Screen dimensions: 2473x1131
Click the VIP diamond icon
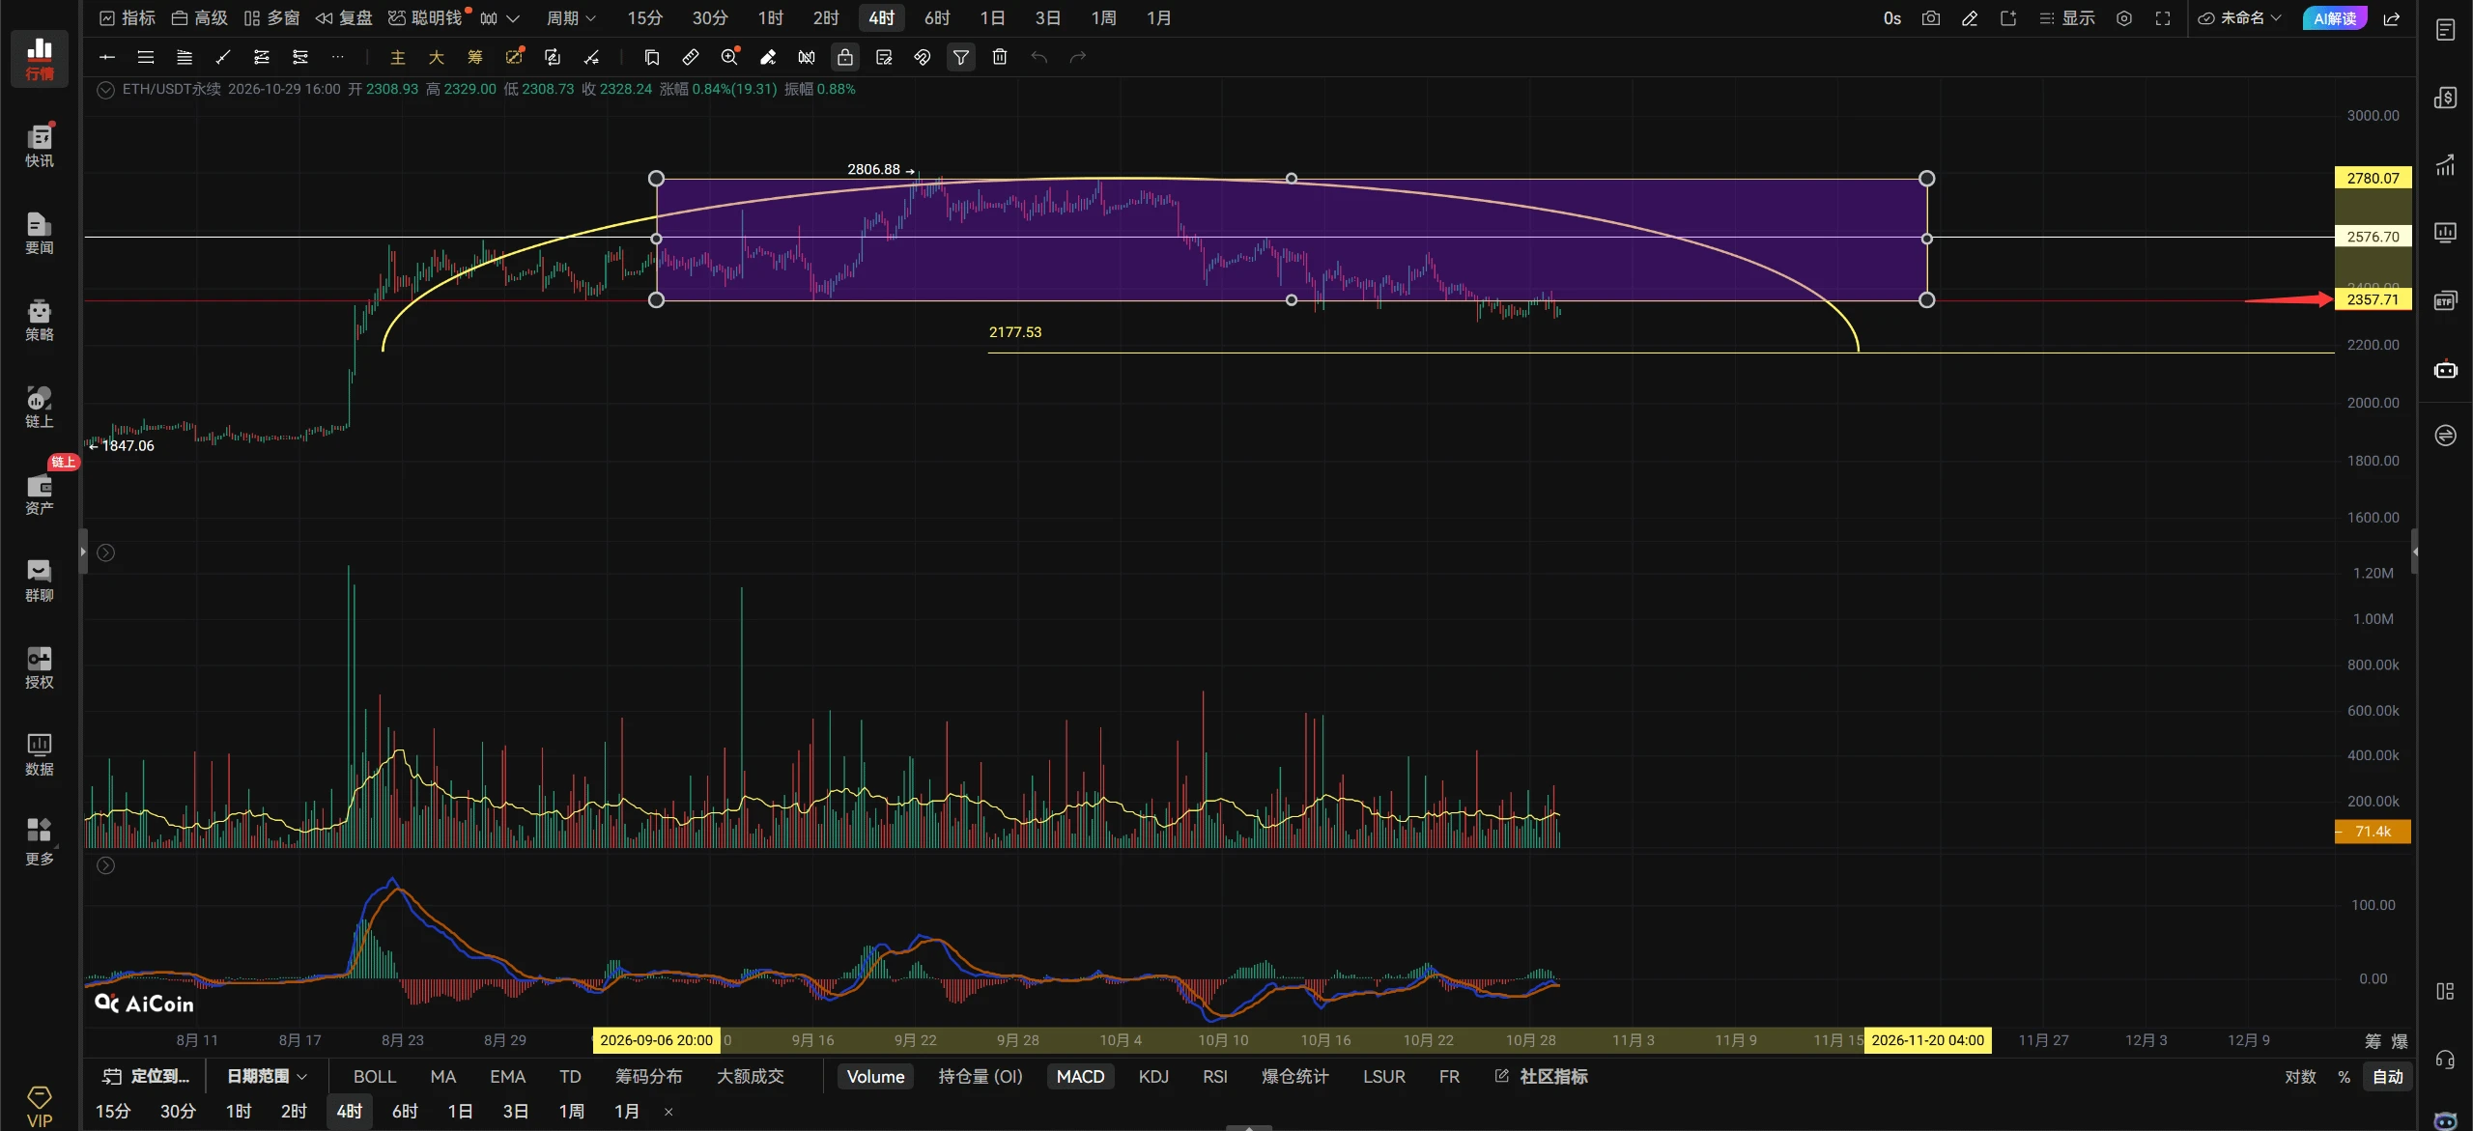(40, 1107)
